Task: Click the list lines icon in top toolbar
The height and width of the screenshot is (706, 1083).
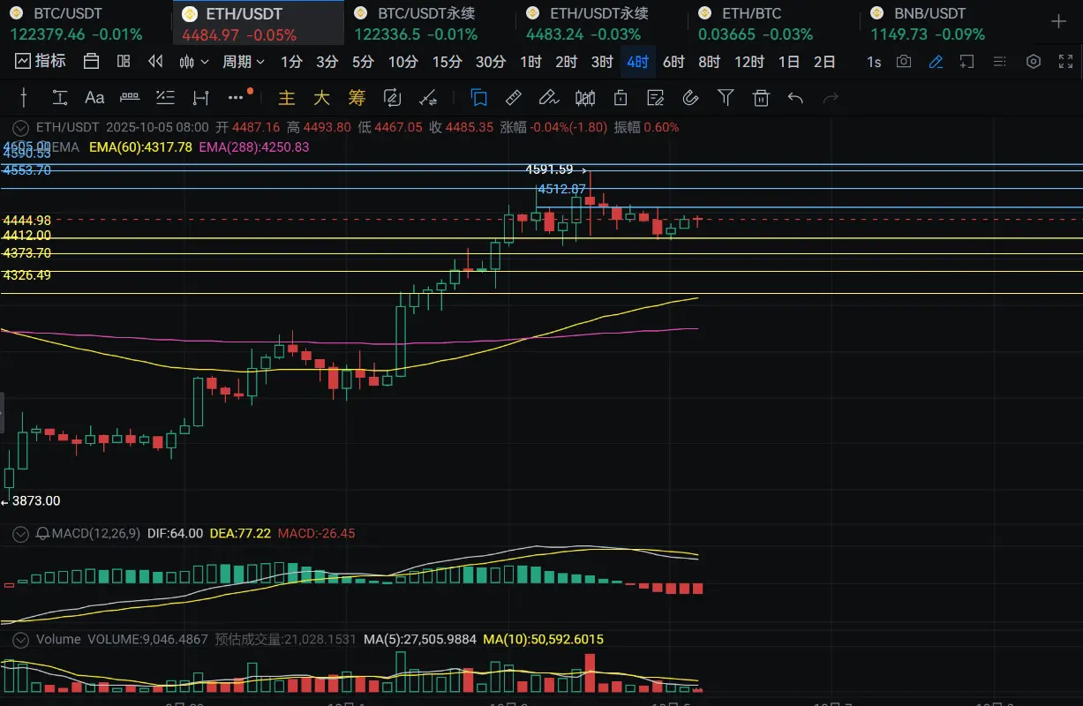Action: (999, 62)
